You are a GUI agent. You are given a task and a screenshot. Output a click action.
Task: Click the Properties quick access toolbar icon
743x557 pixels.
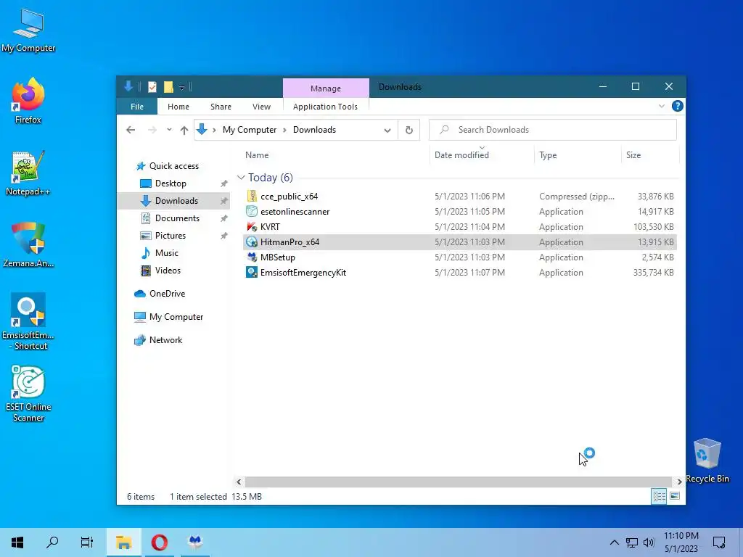pyautogui.click(x=152, y=87)
